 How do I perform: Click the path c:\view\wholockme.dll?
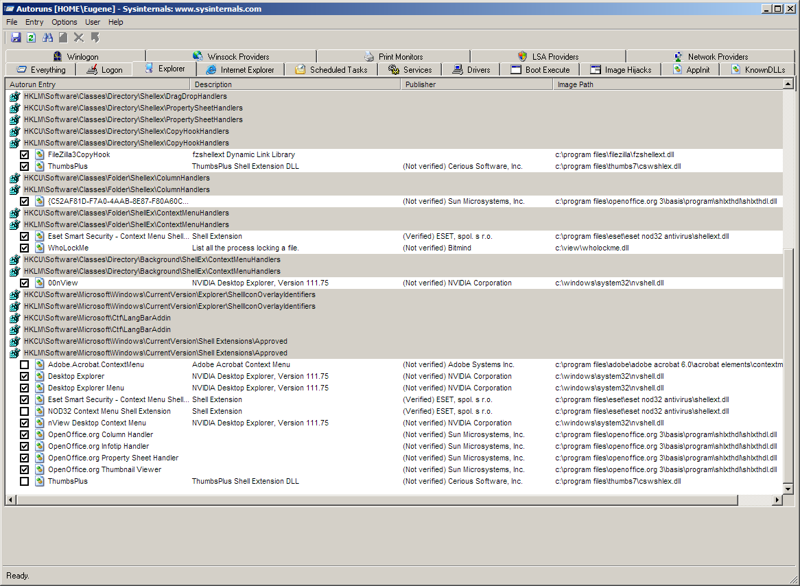point(592,248)
